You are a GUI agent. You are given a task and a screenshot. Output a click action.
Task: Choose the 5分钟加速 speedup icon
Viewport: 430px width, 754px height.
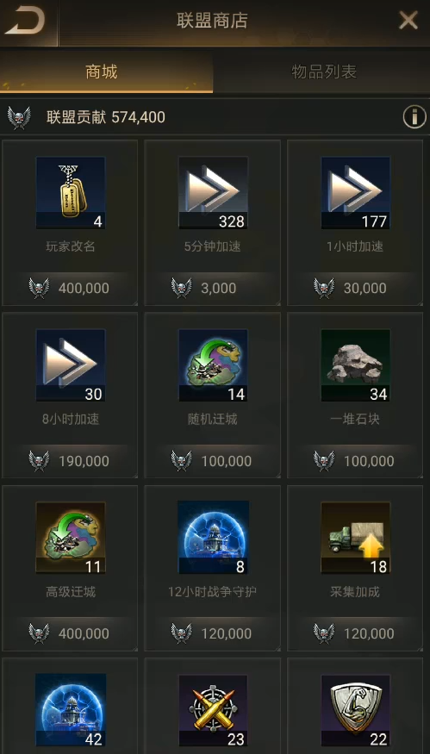(x=213, y=192)
